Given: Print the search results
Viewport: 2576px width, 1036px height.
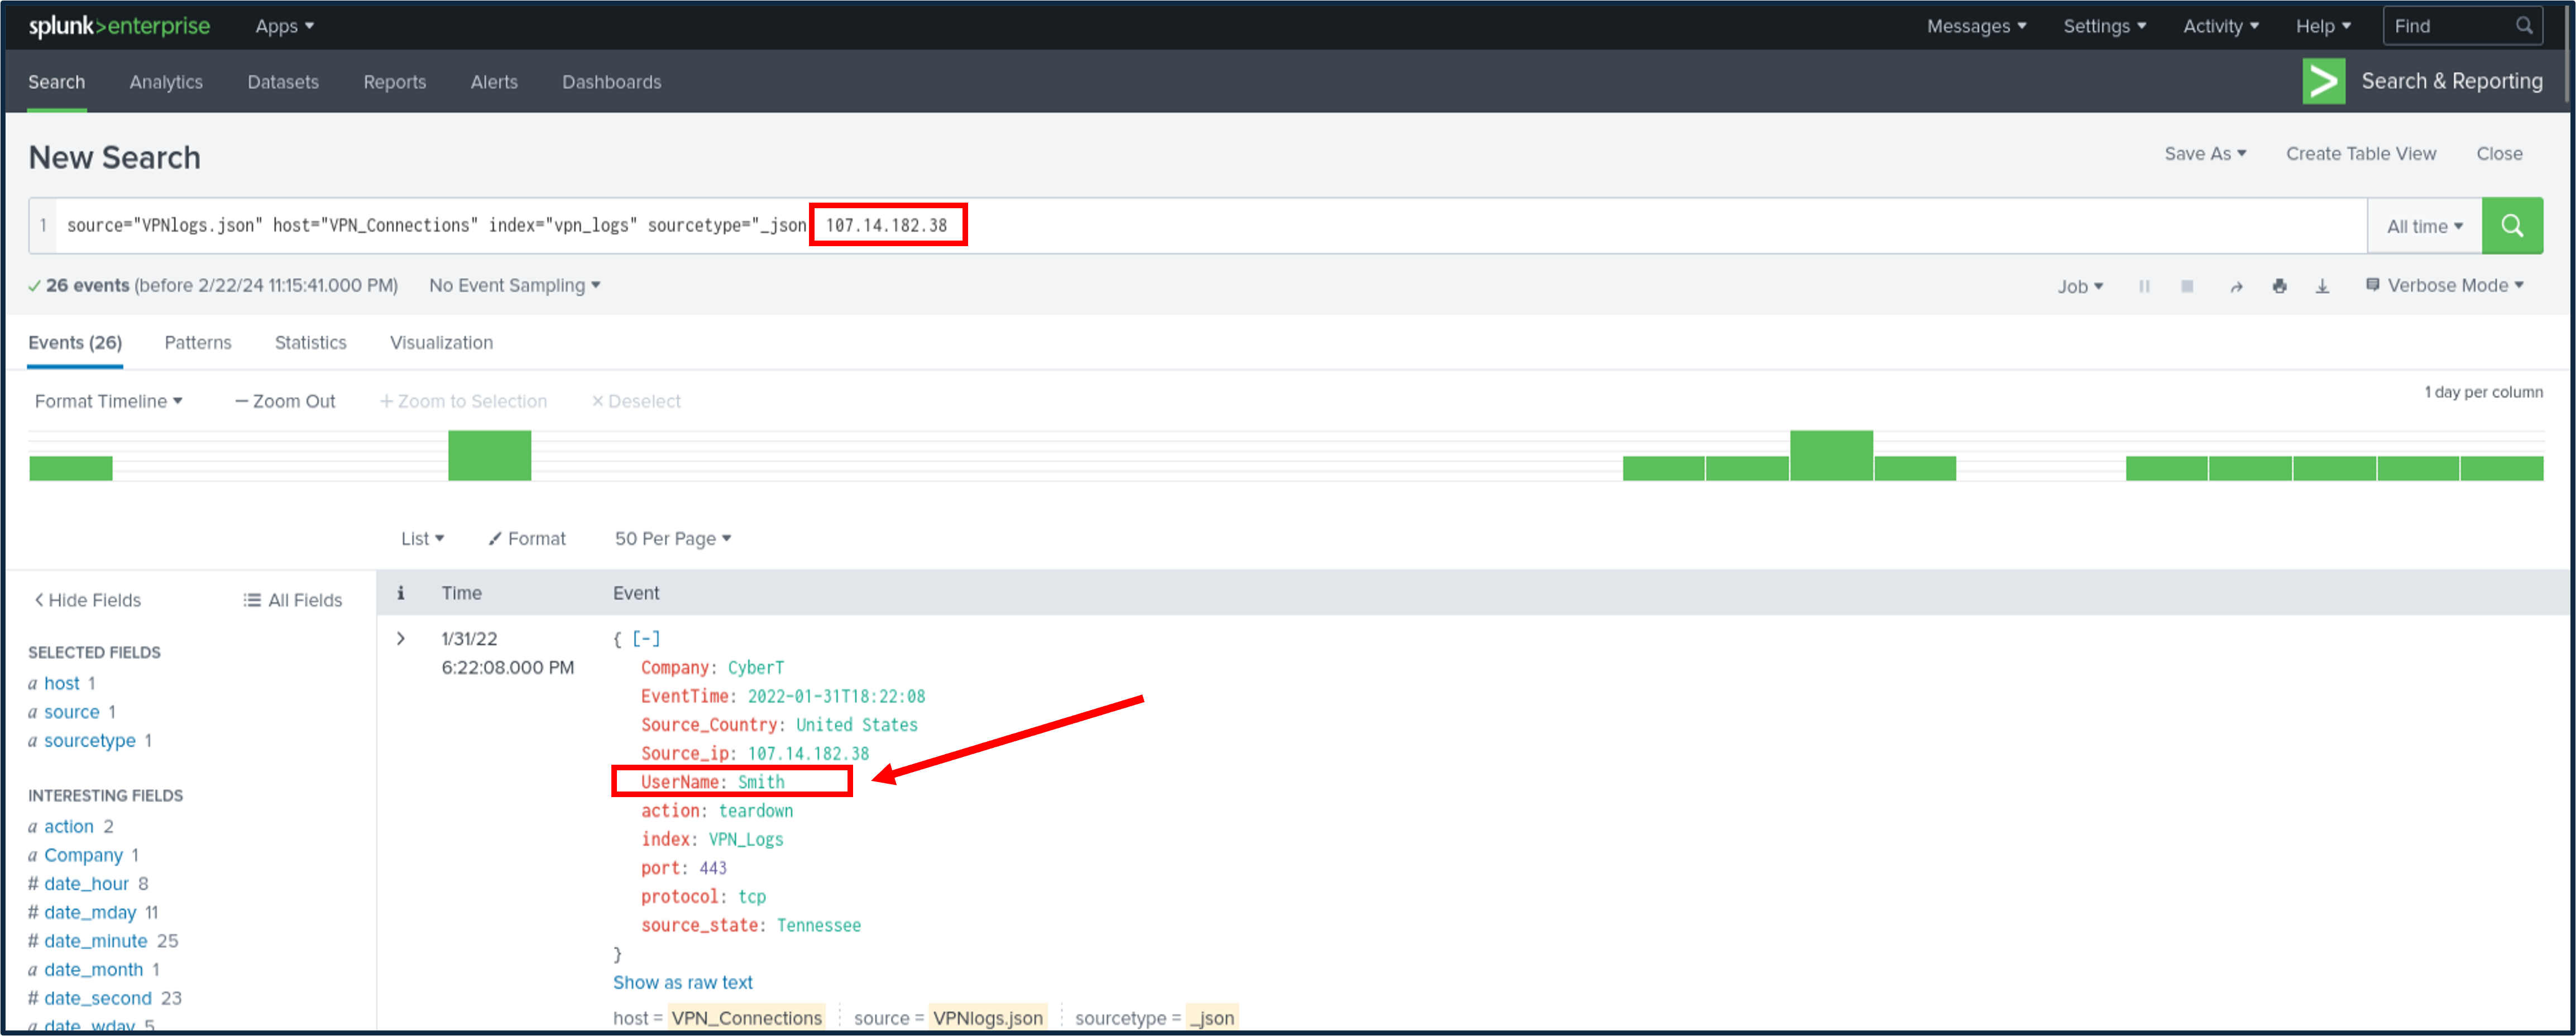Looking at the screenshot, I should [x=2279, y=287].
